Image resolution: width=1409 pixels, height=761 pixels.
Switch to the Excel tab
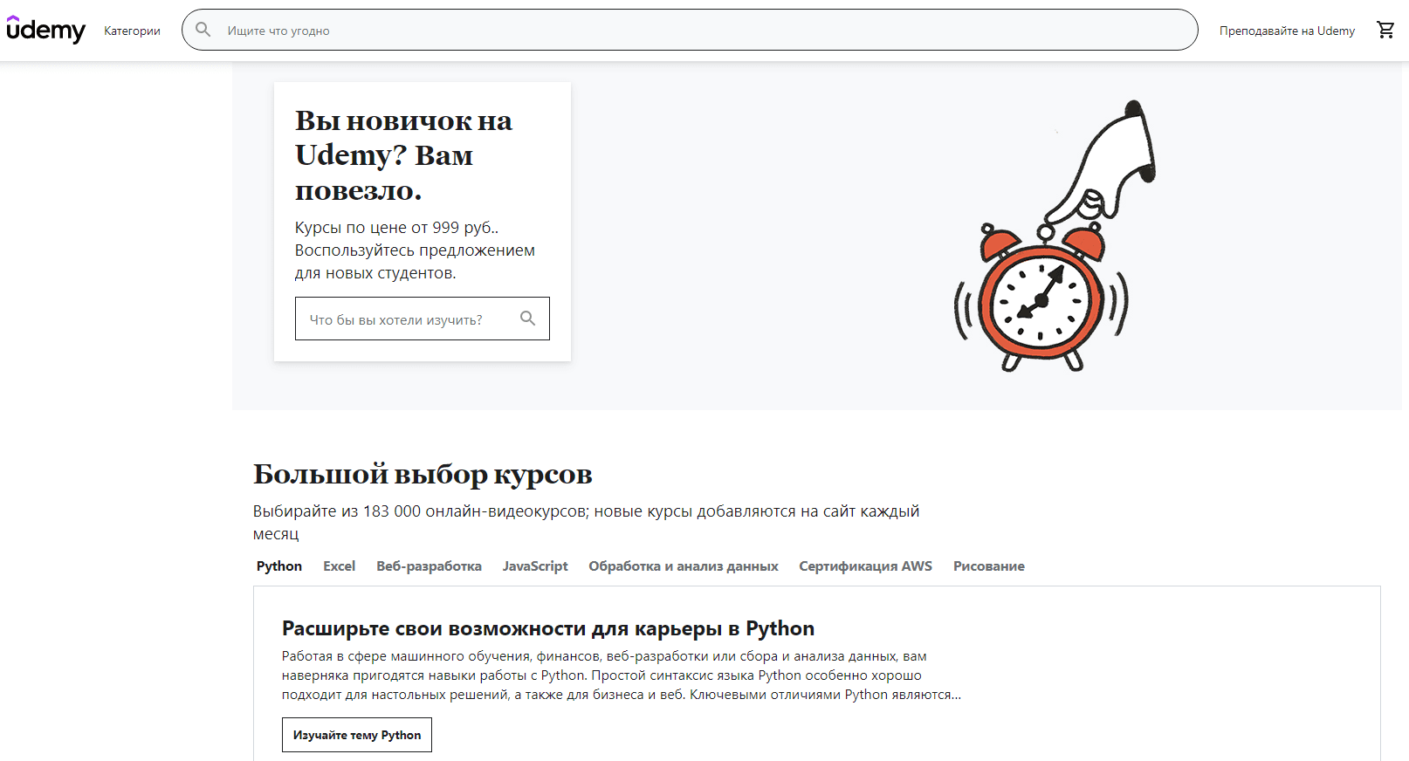coord(339,566)
